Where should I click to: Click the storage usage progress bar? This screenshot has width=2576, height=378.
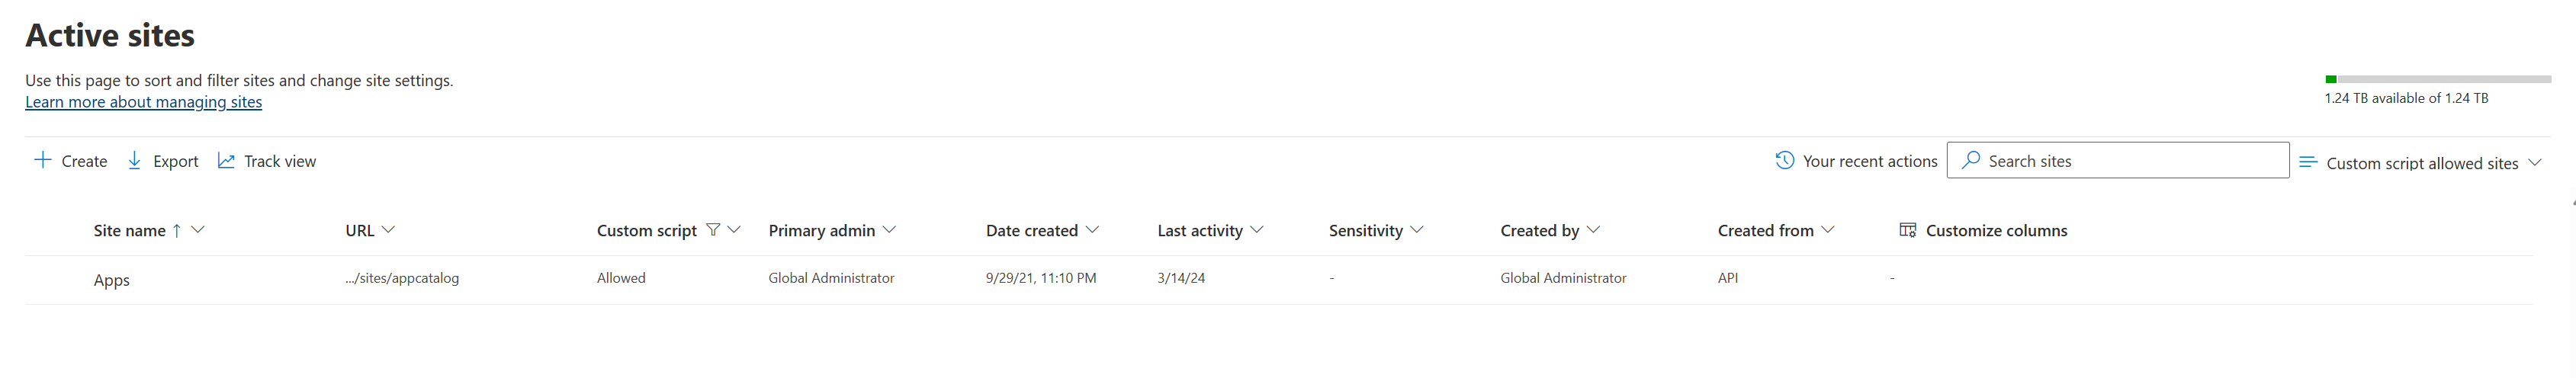tap(2437, 79)
